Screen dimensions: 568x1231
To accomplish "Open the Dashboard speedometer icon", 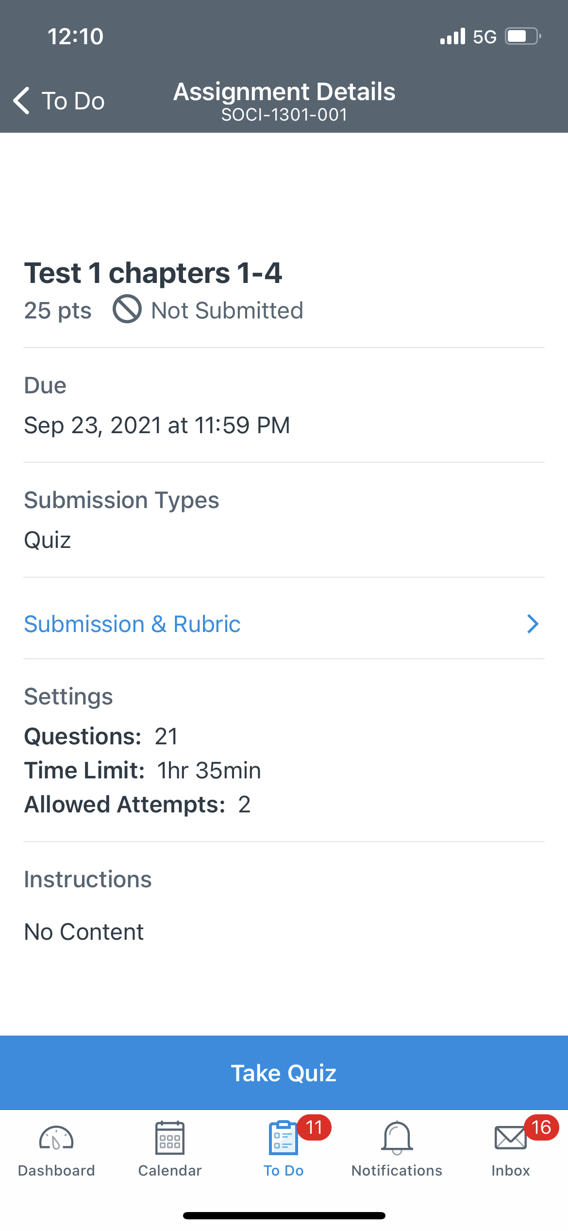I will tap(56, 1138).
